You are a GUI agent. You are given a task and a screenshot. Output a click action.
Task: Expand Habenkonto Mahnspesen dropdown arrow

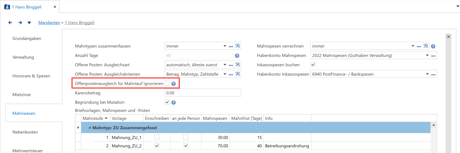point(428,55)
